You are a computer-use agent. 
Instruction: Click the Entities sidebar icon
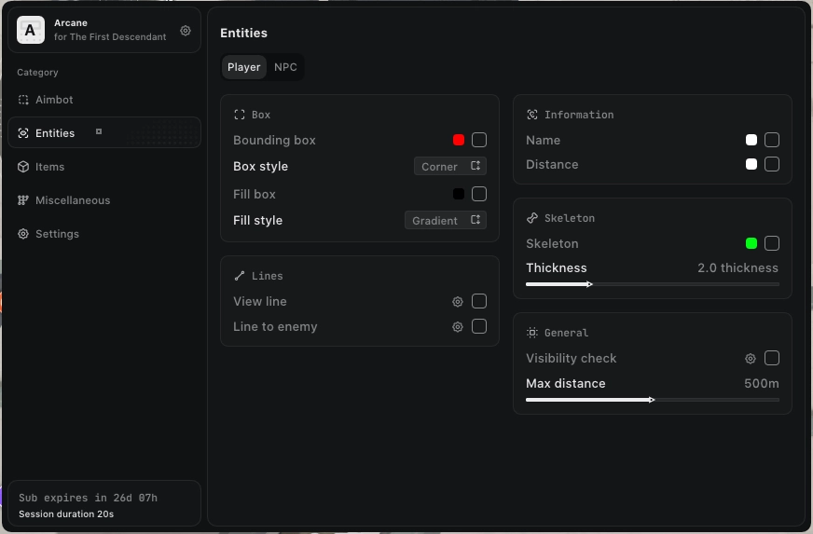point(23,133)
